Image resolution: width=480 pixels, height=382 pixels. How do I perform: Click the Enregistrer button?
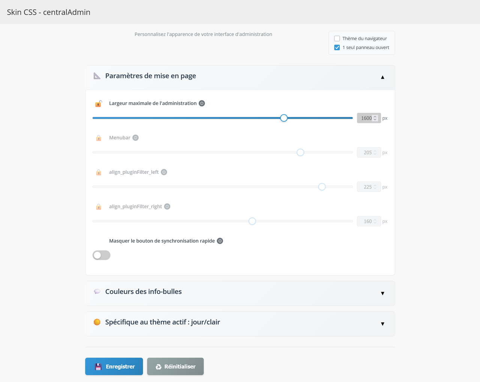pyautogui.click(x=114, y=366)
